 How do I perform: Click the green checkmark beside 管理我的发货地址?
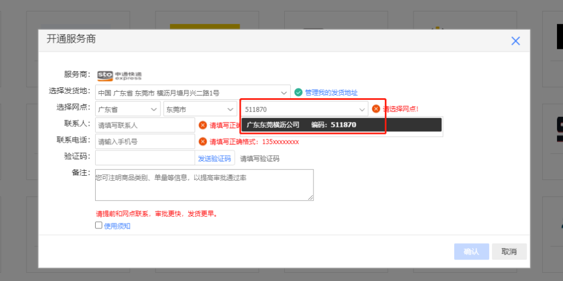tap(299, 92)
